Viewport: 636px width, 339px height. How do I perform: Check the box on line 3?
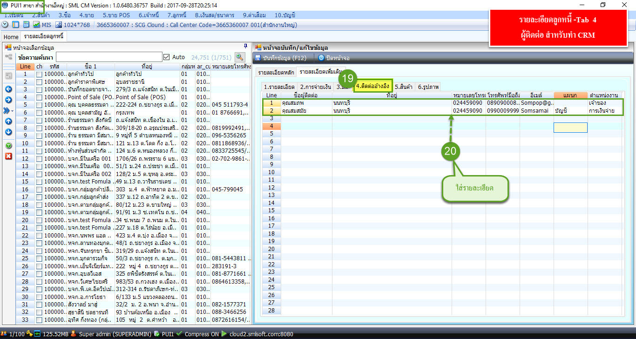point(40,89)
